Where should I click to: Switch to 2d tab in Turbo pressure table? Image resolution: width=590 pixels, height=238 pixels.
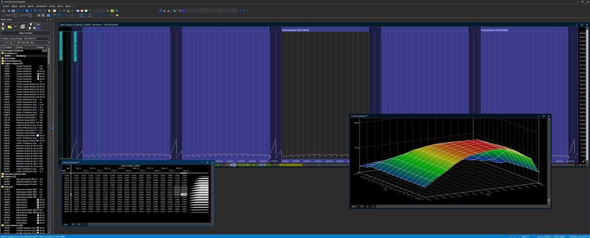[73, 224]
